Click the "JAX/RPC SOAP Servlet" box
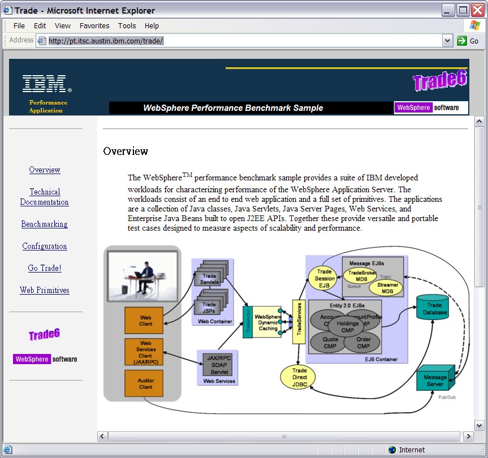The image size is (488, 458). pos(219,365)
